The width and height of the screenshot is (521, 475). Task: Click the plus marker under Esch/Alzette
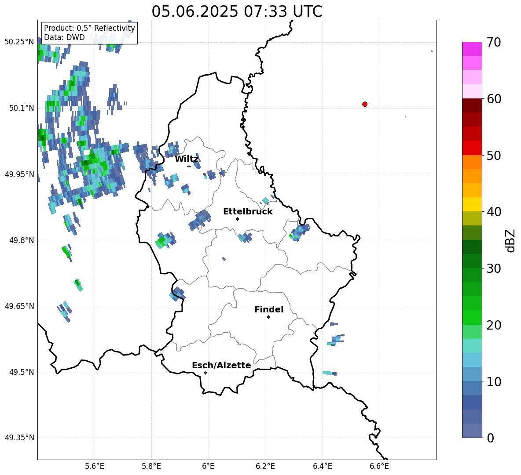pyautogui.click(x=205, y=373)
